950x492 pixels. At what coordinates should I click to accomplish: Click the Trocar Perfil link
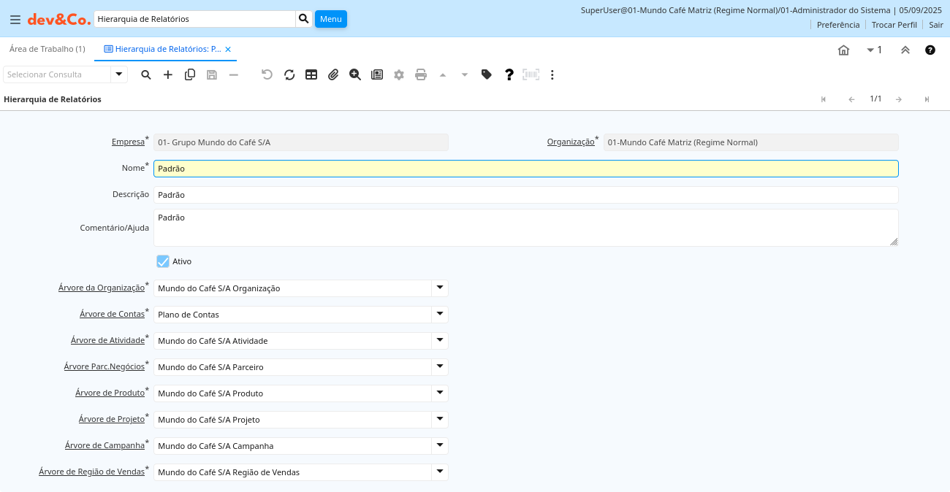pos(894,25)
